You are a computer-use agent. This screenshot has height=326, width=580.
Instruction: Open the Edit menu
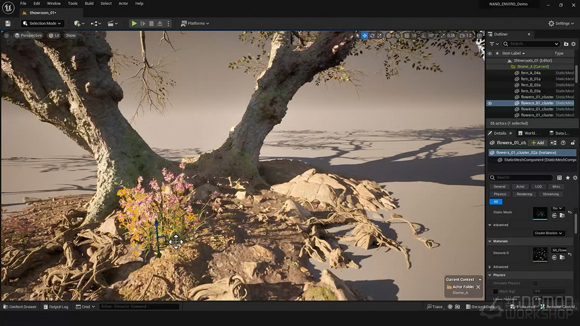point(37,3)
